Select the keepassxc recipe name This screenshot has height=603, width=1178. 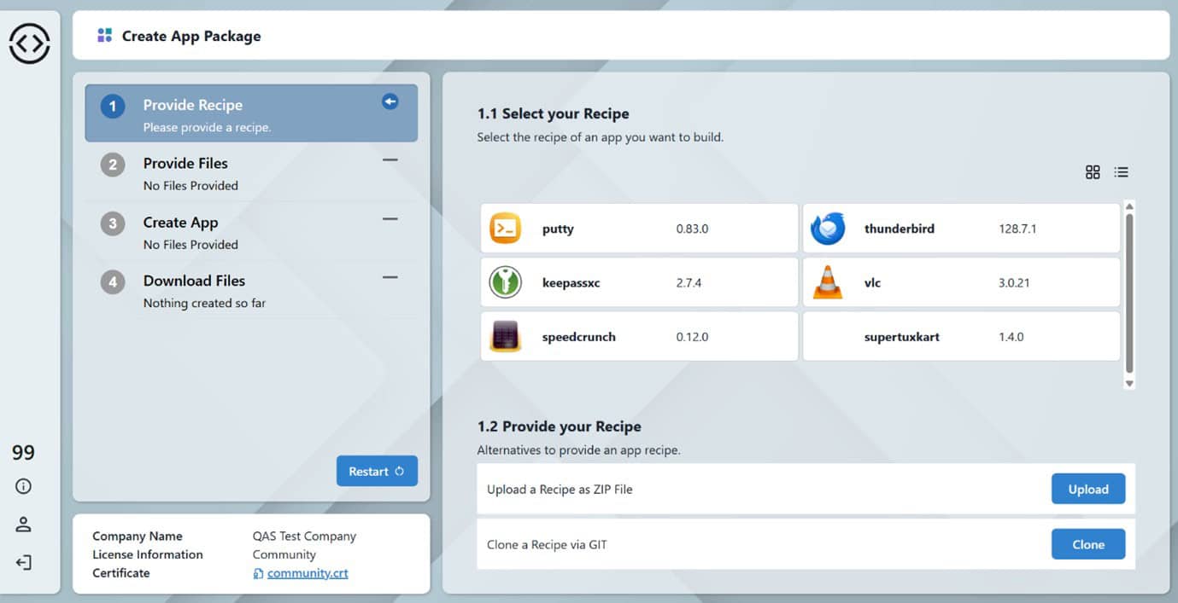(x=571, y=282)
